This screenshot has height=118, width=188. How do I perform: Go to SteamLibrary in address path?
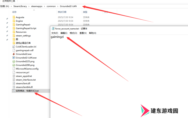point(20,6)
